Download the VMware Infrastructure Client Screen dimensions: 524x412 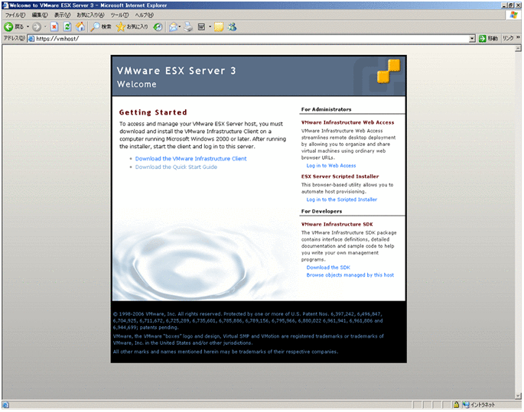190,158
